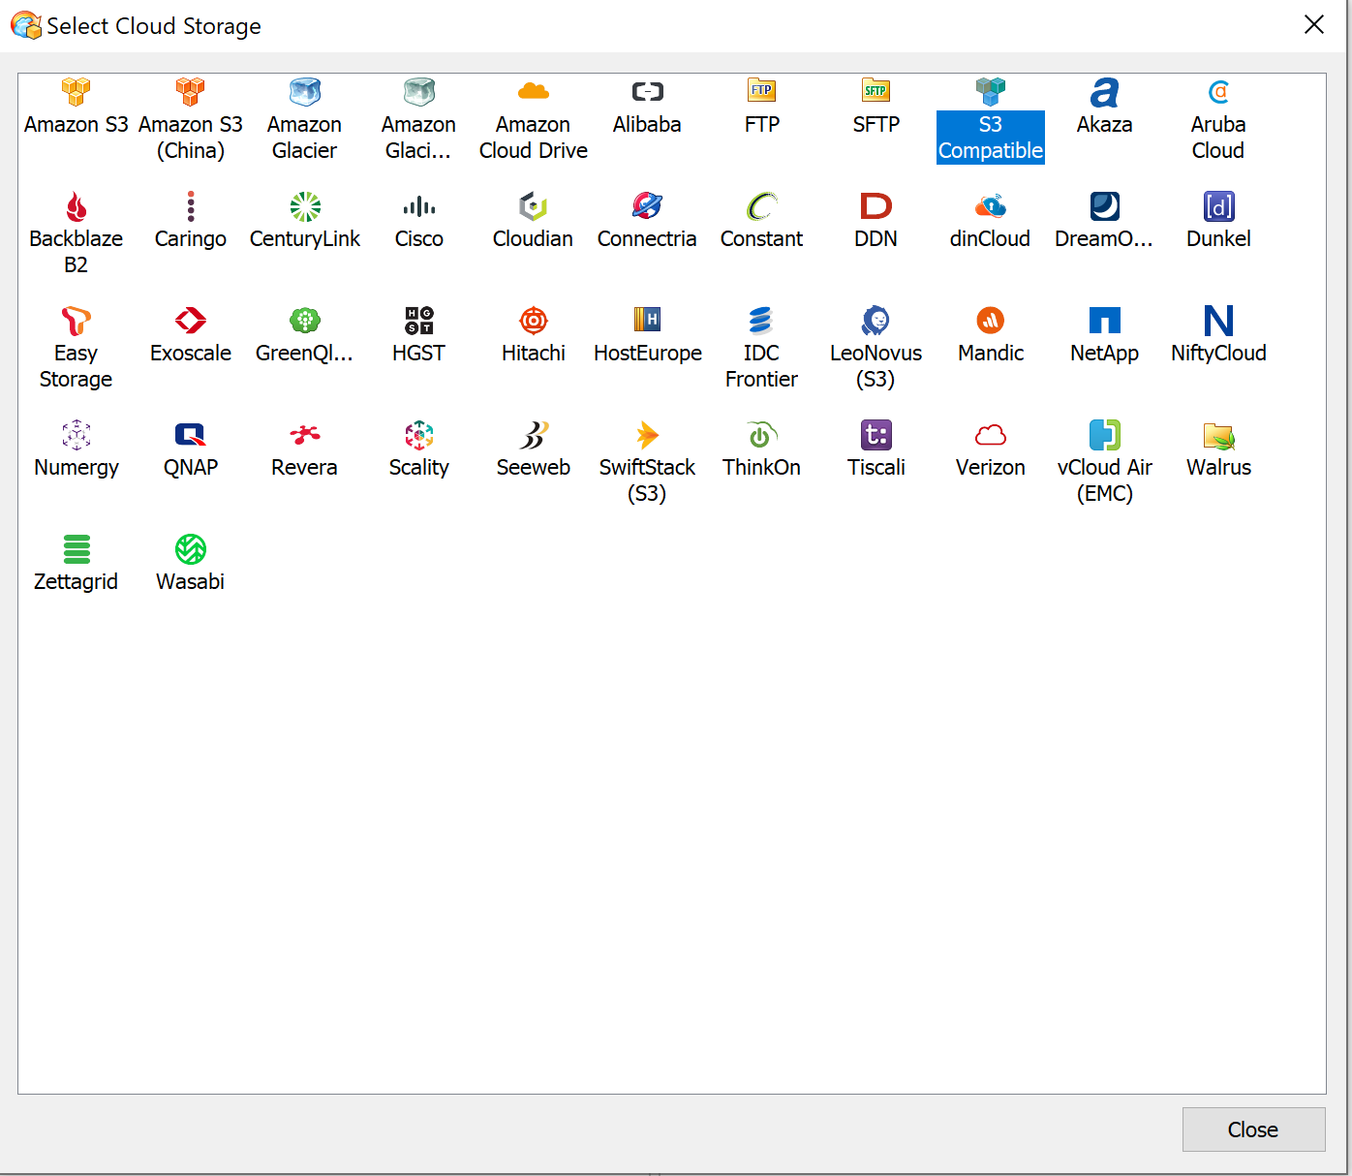Select the Mandic storage icon
The height and width of the screenshot is (1176, 1352).
pyautogui.click(x=990, y=321)
